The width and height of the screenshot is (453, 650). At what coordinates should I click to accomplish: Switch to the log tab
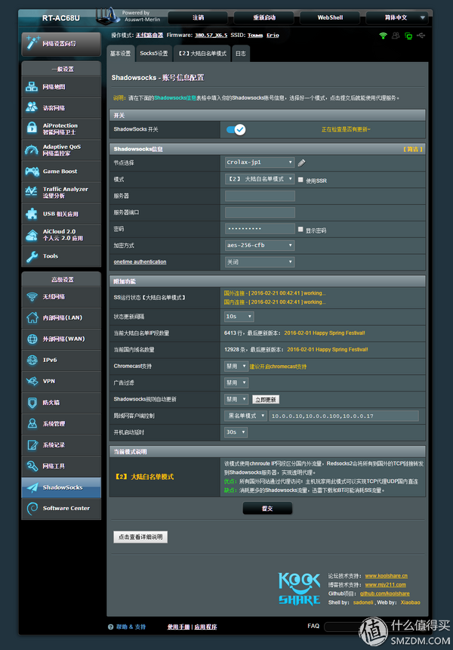[241, 54]
